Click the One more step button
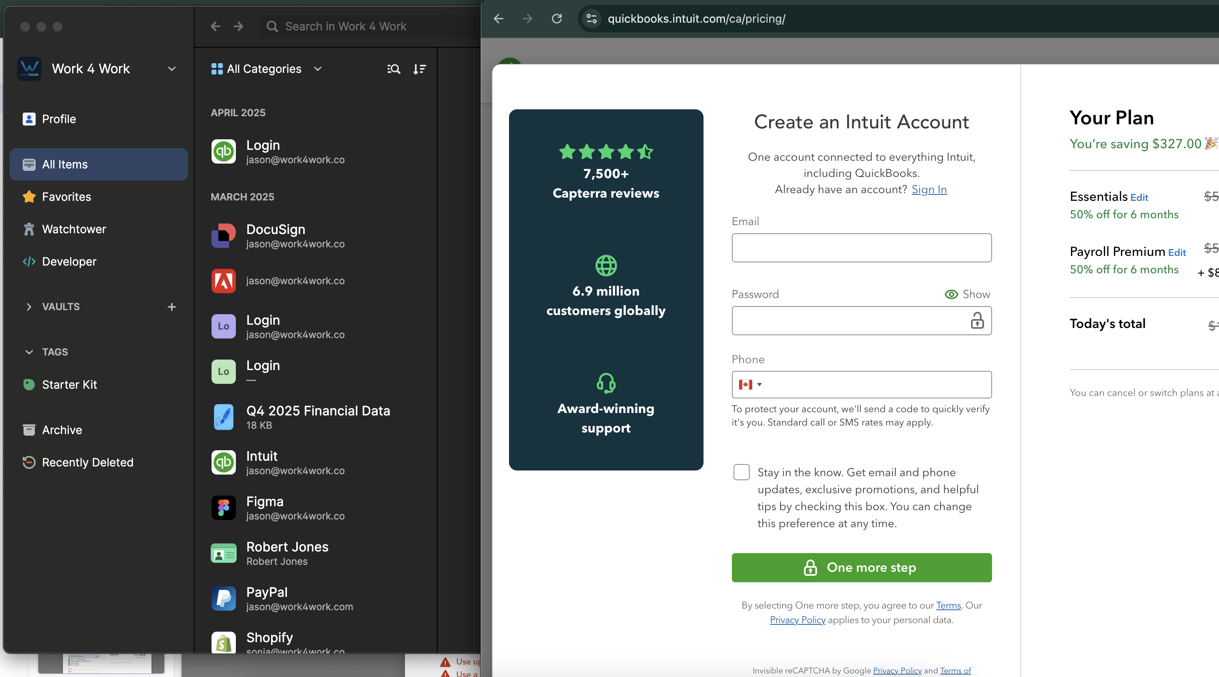 (861, 567)
